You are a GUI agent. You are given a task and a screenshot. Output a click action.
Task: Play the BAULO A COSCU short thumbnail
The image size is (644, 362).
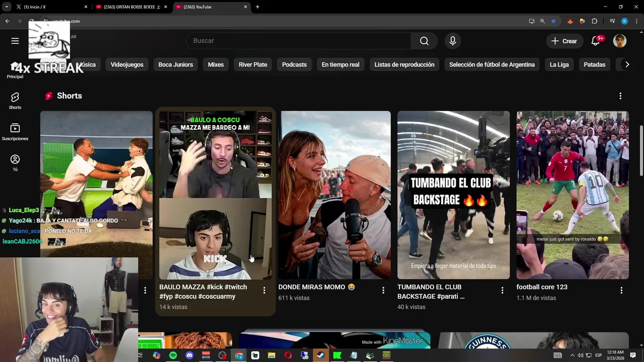pyautogui.click(x=215, y=195)
